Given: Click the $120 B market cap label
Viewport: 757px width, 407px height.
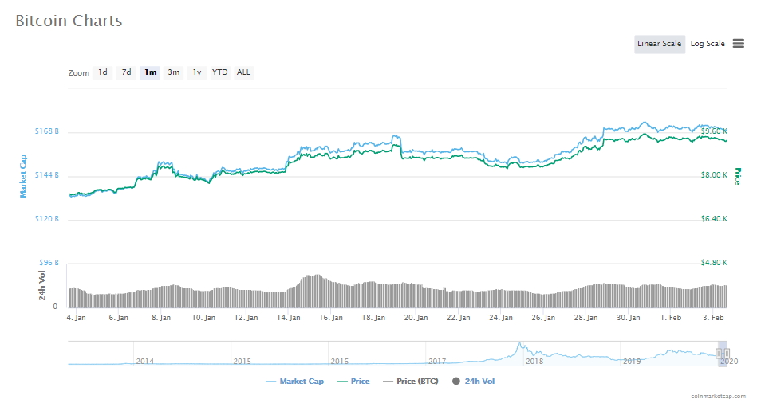Looking at the screenshot, I should 47,219.
